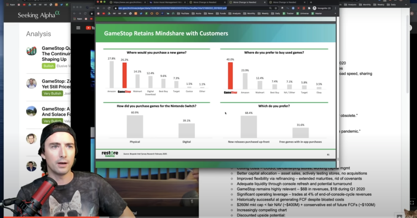The height and width of the screenshot is (218, 417).
Task: Open the Google Drive bookmark in Seeking Alpha window
Action: pos(29,5)
